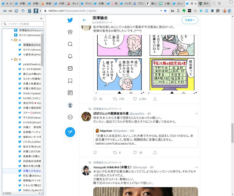Click the page vertical scrollbar thumb
The image size is (234, 196).
(x=233, y=133)
